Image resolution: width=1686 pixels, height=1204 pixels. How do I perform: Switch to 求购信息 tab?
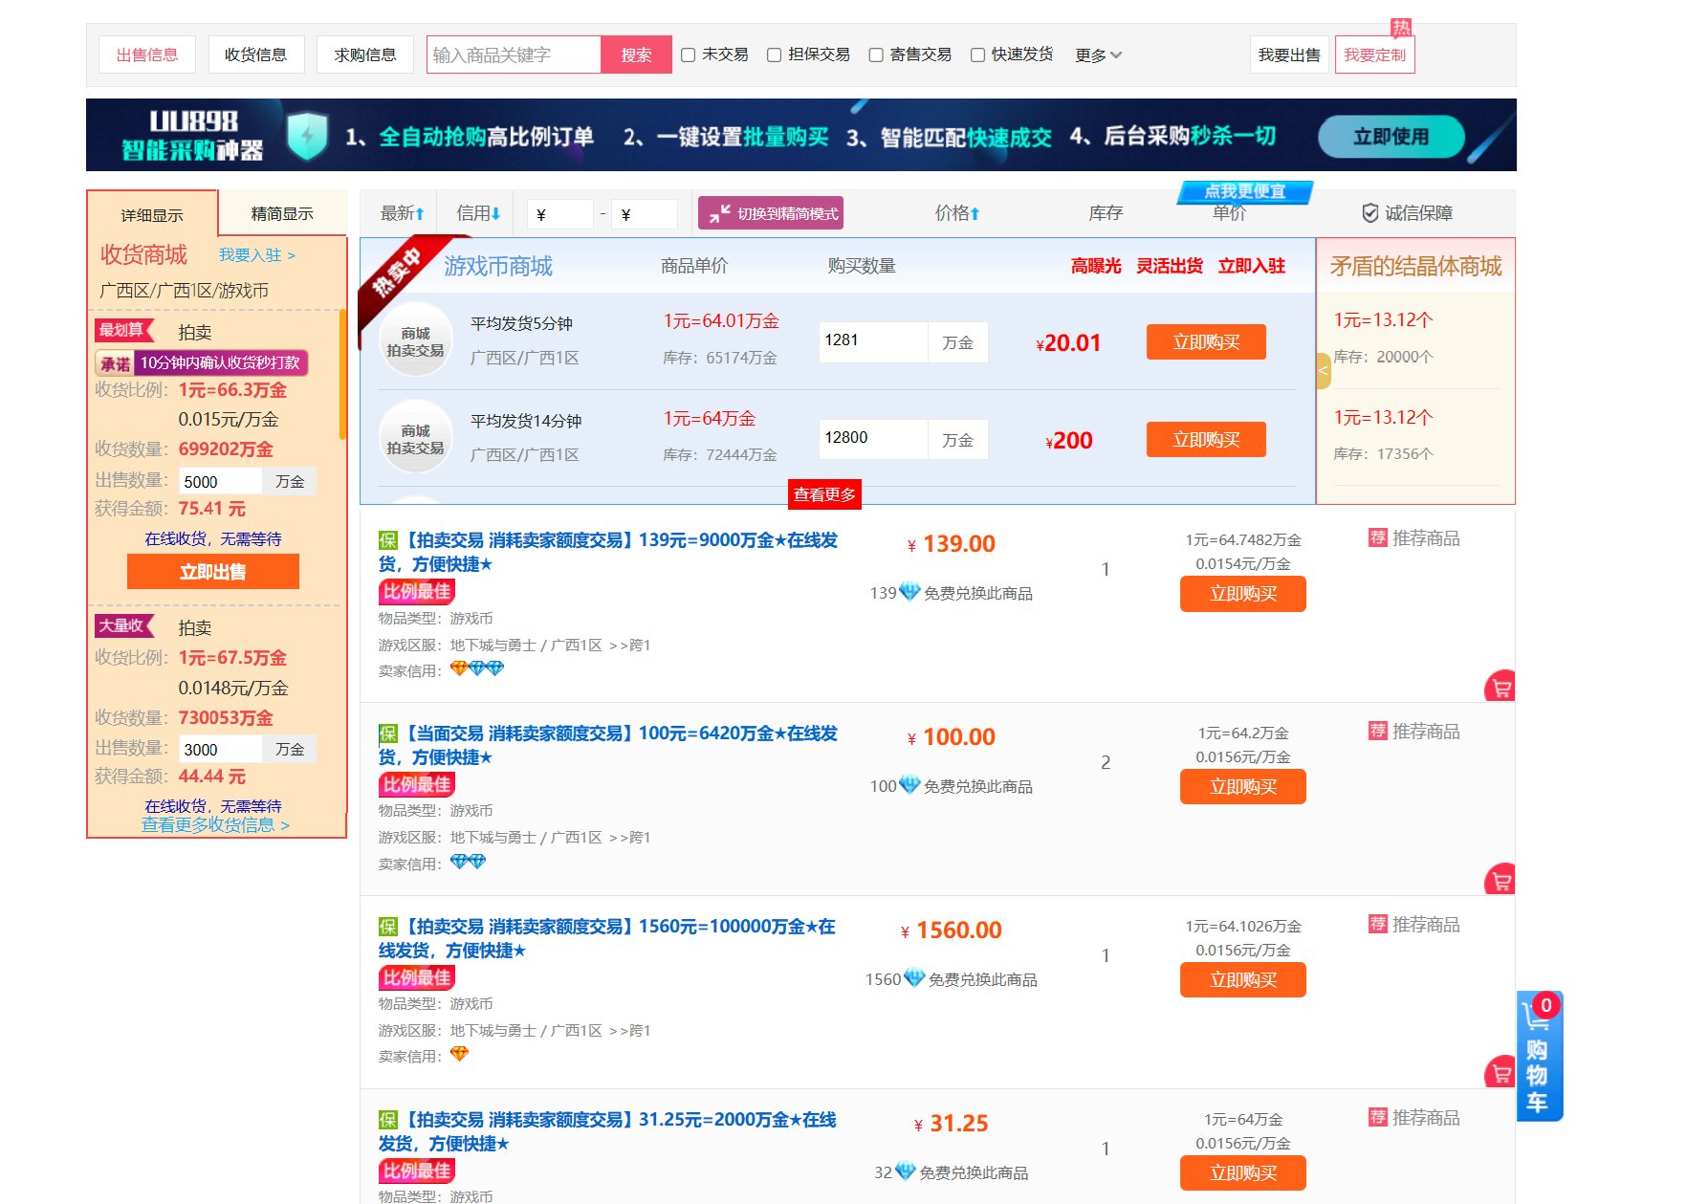point(365,55)
